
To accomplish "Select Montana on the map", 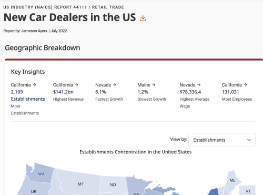I will point(81,184).
